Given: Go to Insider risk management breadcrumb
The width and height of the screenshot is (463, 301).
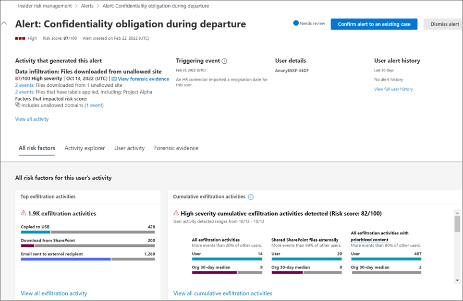Looking at the screenshot, I should [45, 6].
